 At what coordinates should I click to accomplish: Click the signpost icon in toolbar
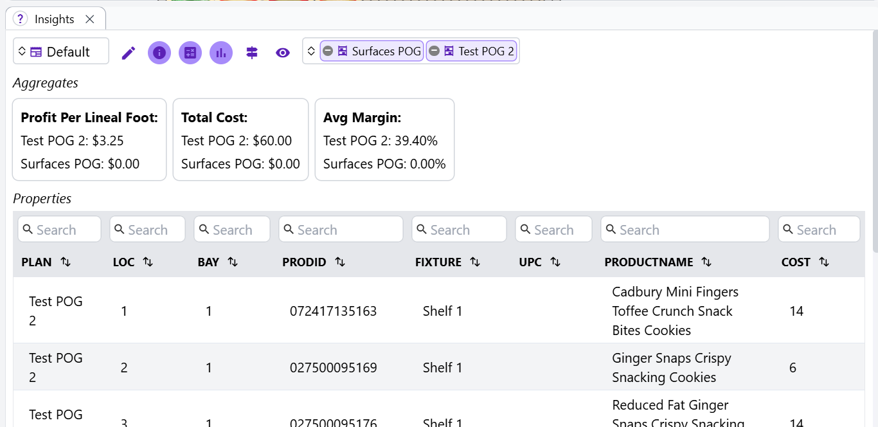252,53
